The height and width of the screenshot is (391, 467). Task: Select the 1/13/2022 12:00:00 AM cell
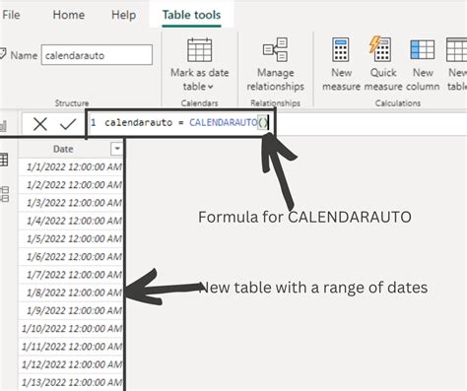[x=71, y=382]
